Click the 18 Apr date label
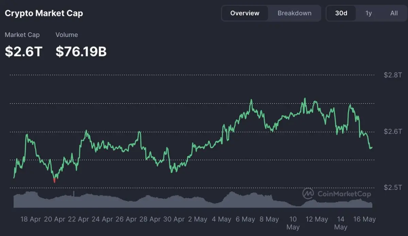This screenshot has width=408, height=236. point(31,219)
